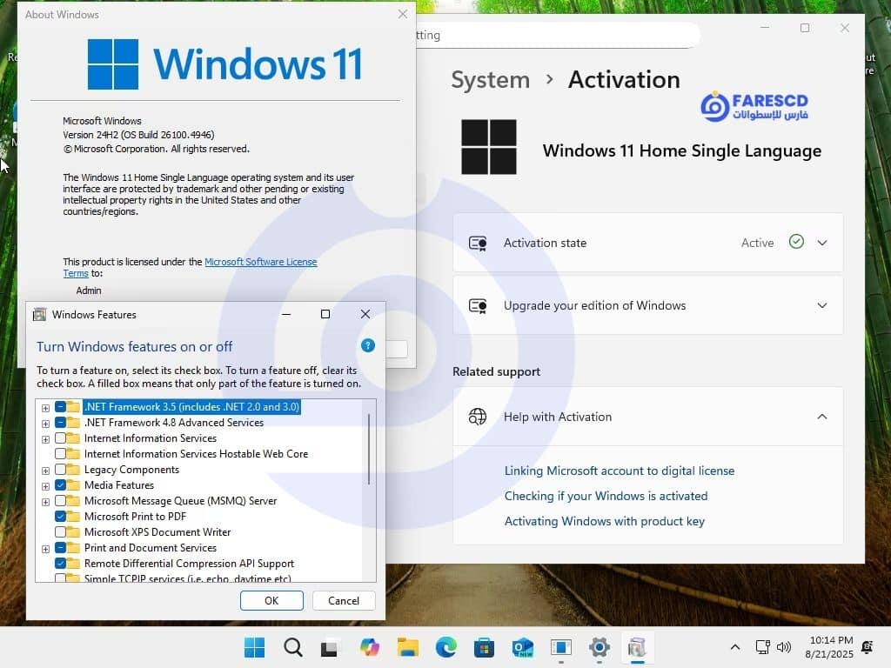Minimize the Windows Features window
This screenshot has width=891, height=668.
[286, 314]
